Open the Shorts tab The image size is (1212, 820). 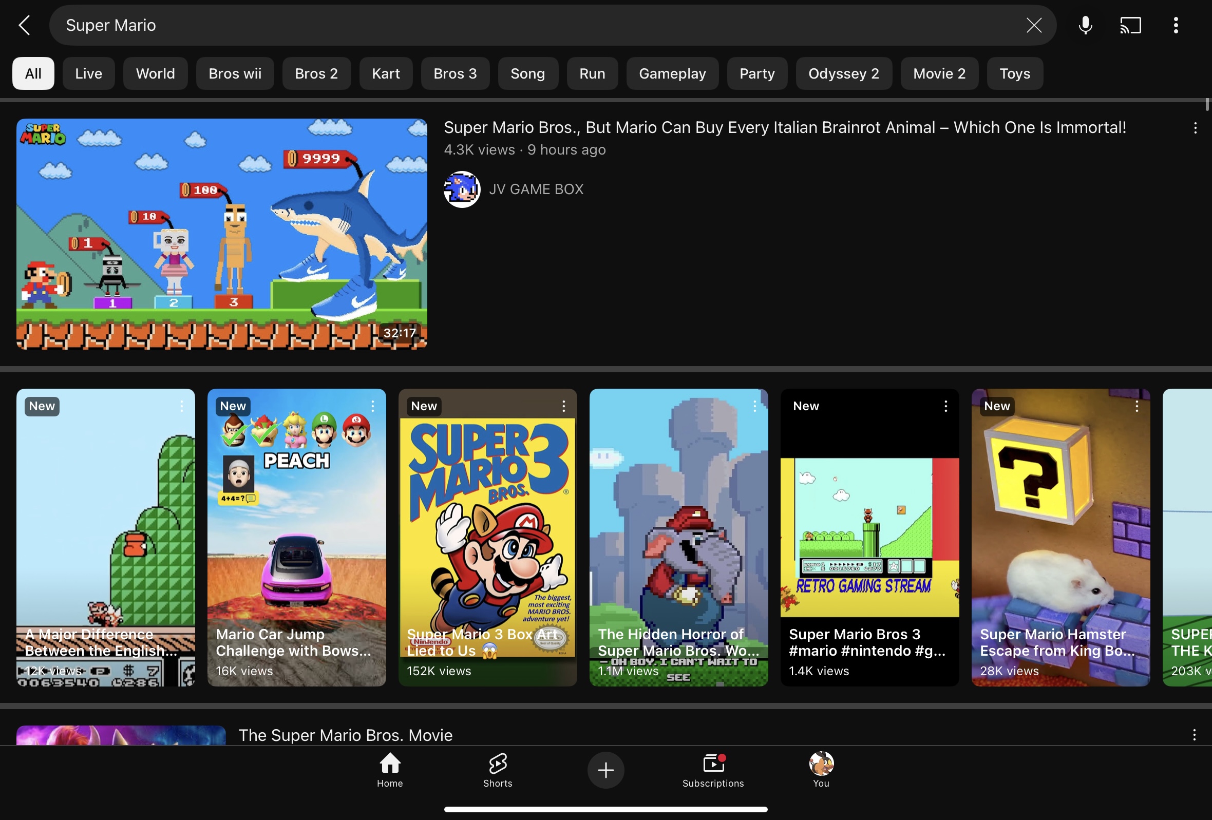(498, 770)
